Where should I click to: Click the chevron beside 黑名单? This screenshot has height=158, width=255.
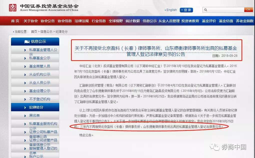[25, 116]
